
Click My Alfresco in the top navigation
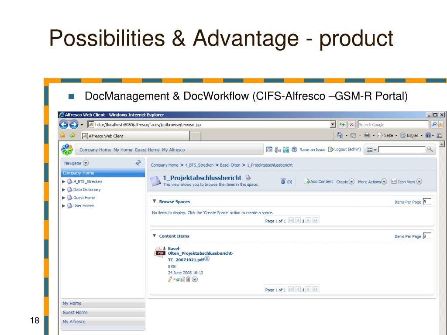point(173,150)
